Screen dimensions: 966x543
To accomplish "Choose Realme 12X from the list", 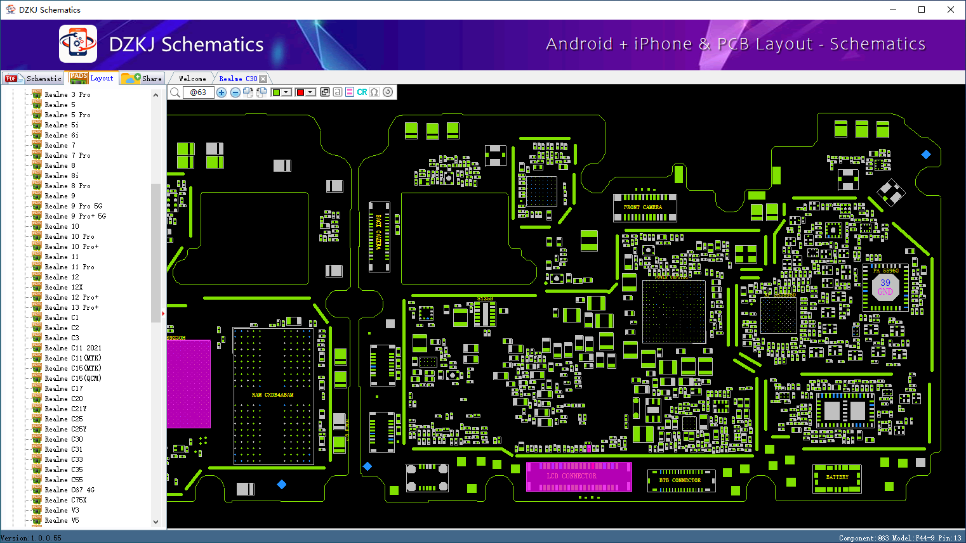I will [63, 287].
